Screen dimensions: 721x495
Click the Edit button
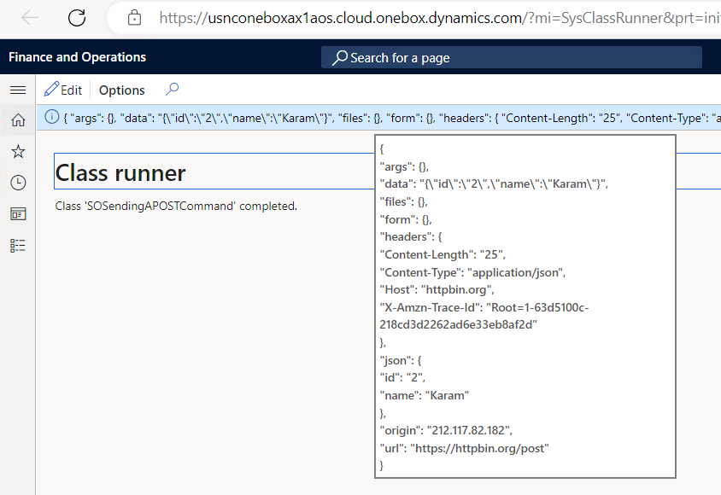(x=63, y=90)
